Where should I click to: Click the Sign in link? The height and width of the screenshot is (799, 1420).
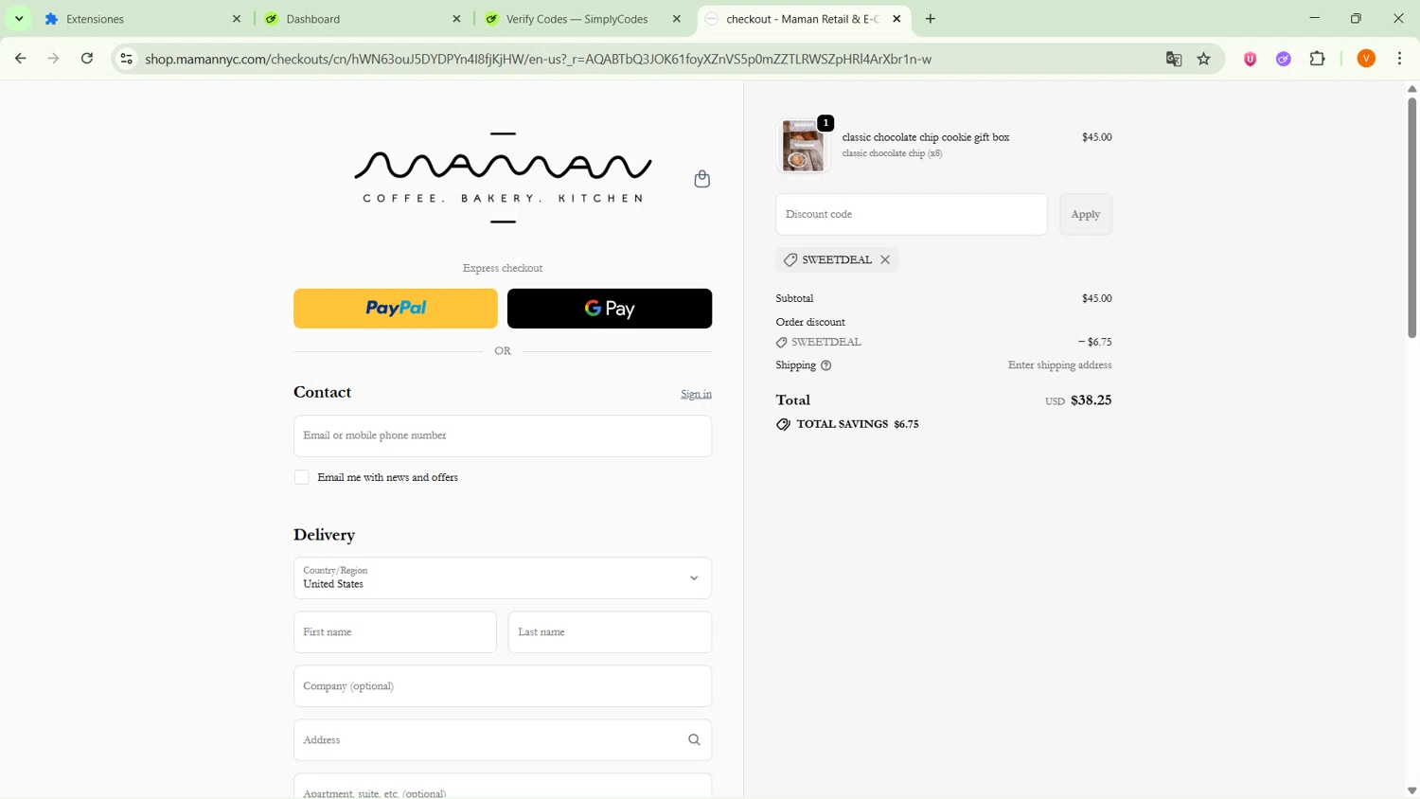696,394
